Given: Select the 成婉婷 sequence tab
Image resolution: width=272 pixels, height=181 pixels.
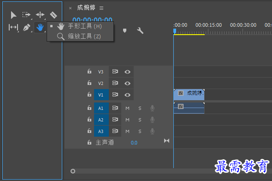Looking at the screenshot, I should pos(86,8).
